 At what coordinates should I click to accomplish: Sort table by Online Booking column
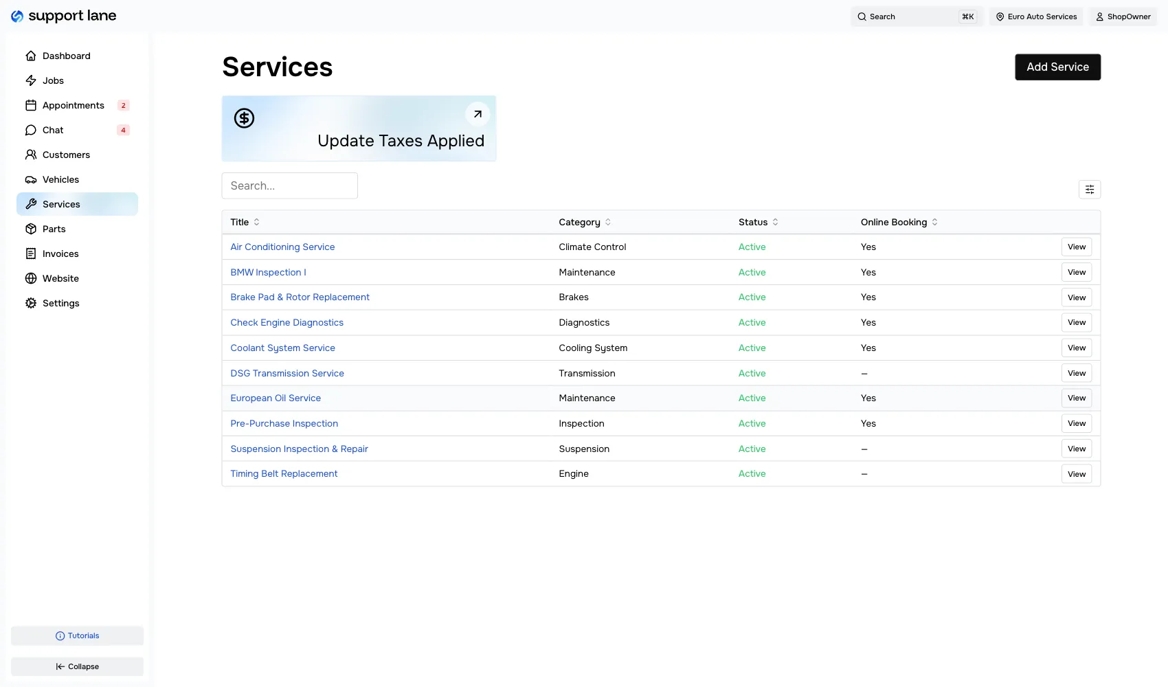(899, 222)
